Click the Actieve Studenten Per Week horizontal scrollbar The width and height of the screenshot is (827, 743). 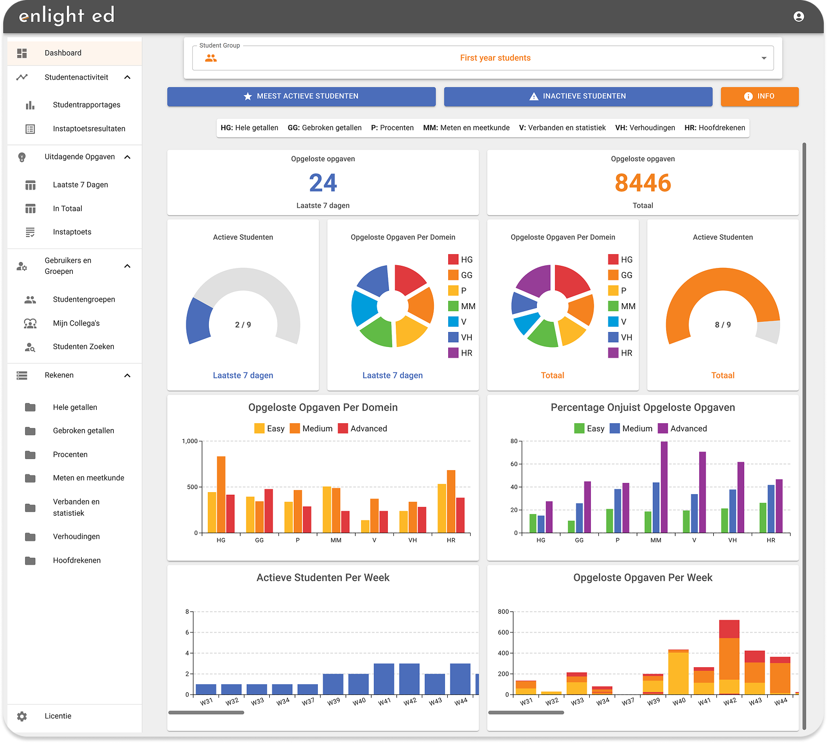coord(206,713)
